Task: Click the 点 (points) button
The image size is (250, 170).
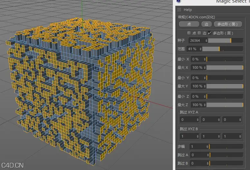Action: 189,24
